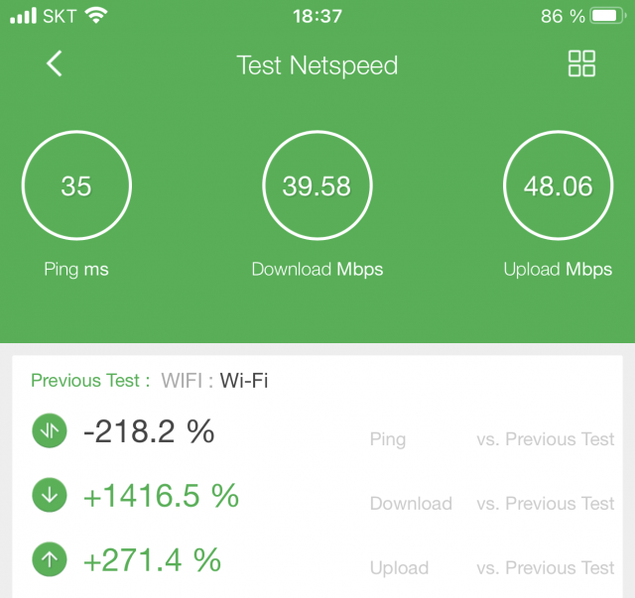Select the 48.06 upload result circle
This screenshot has height=598, width=635.
click(x=558, y=185)
